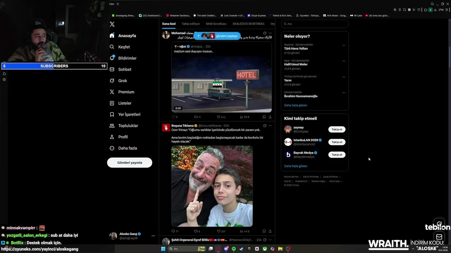Open more options on Mohamad's post
Screen dimensions: 451x253
click(x=270, y=33)
